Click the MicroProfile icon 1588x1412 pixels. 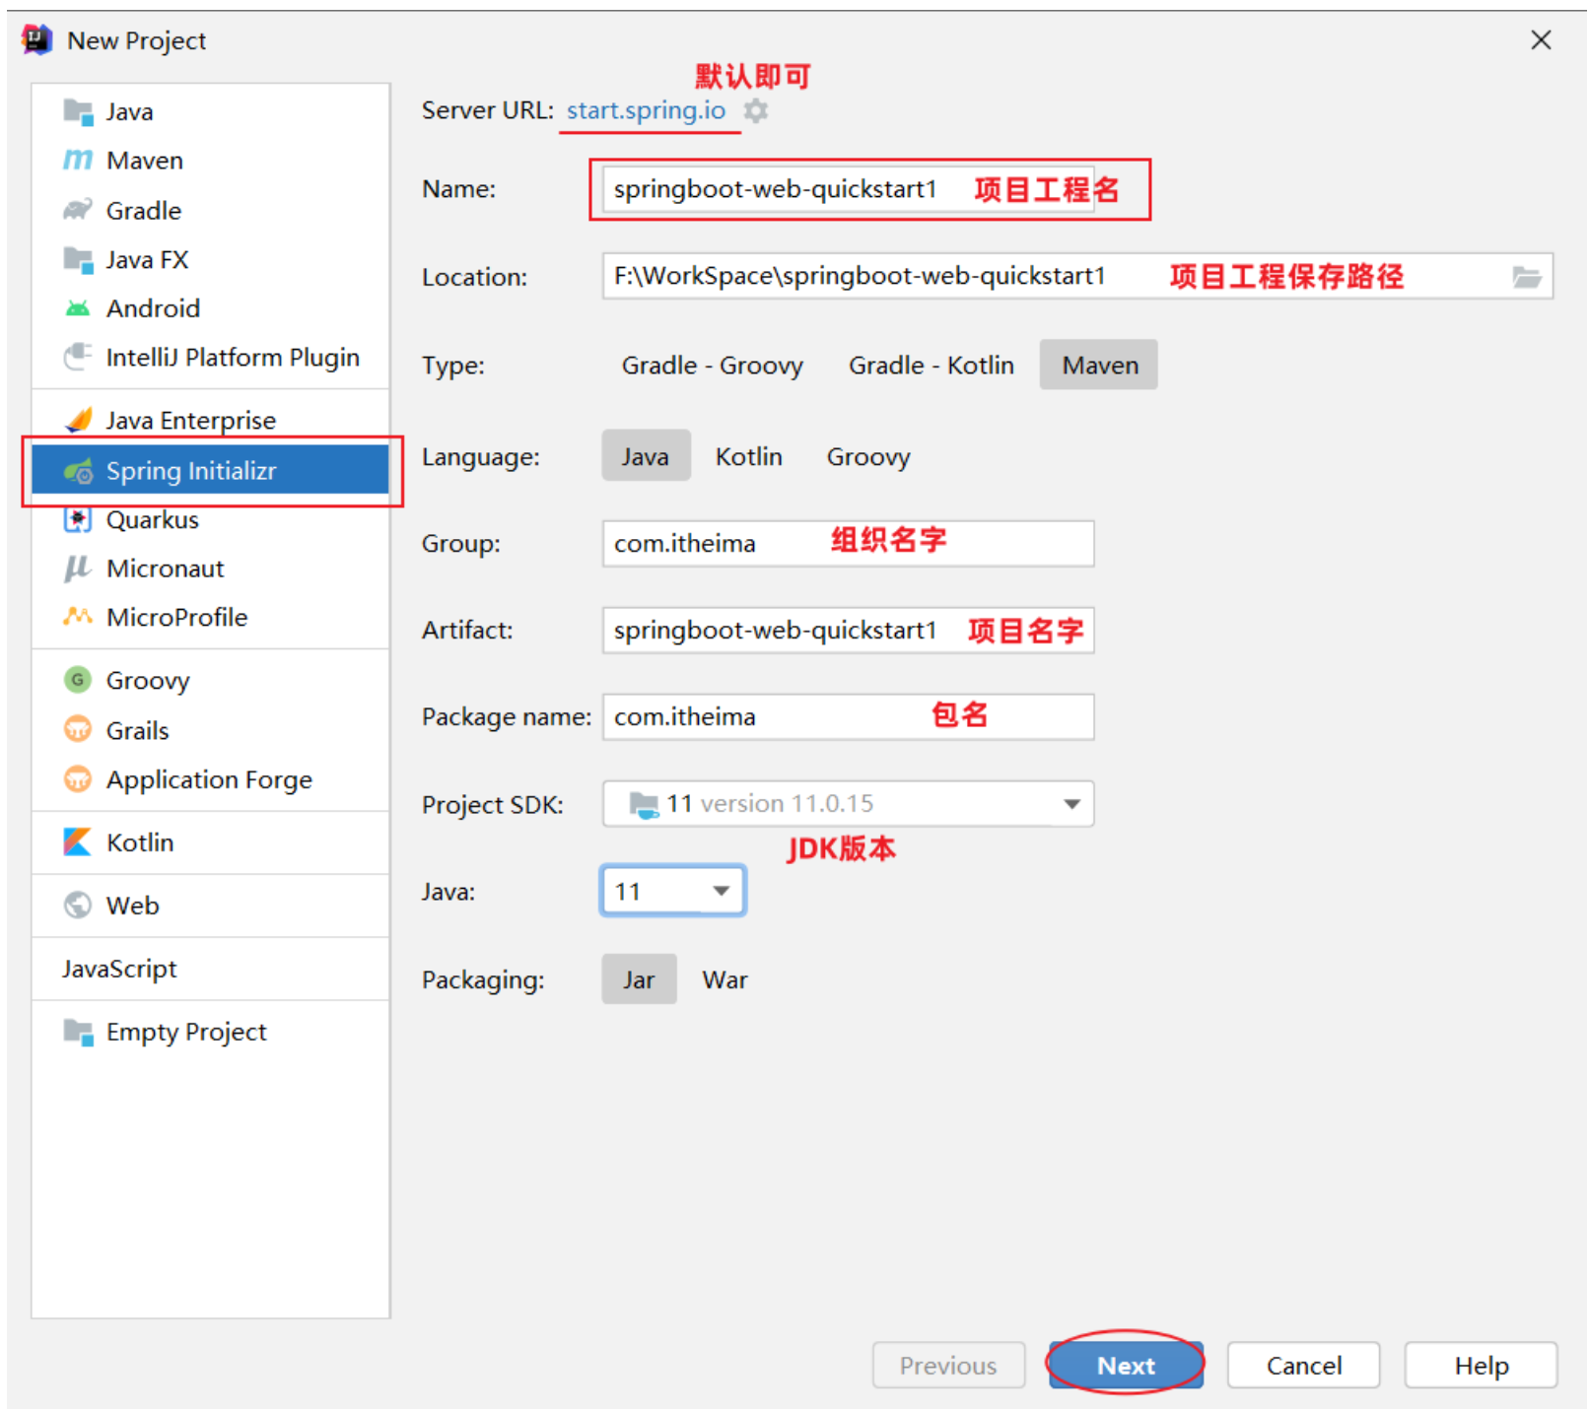(x=78, y=617)
